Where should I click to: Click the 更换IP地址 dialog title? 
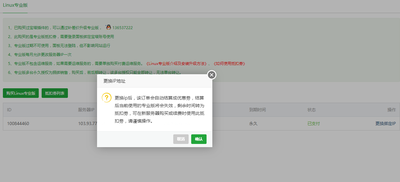pos(114,81)
